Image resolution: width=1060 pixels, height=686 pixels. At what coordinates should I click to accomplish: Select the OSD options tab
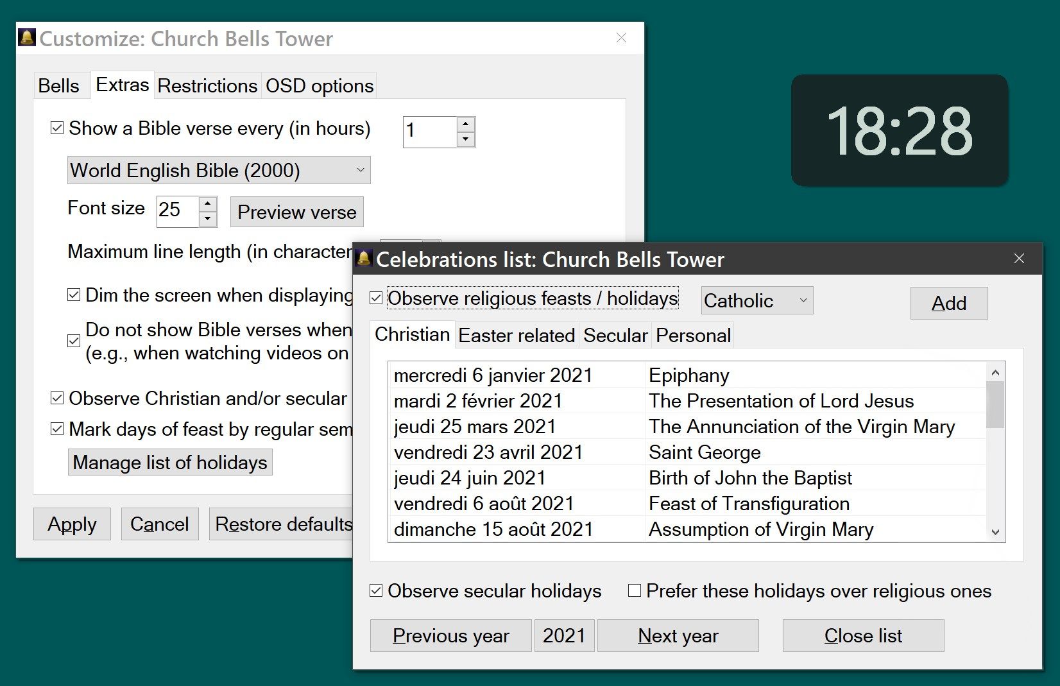319,86
